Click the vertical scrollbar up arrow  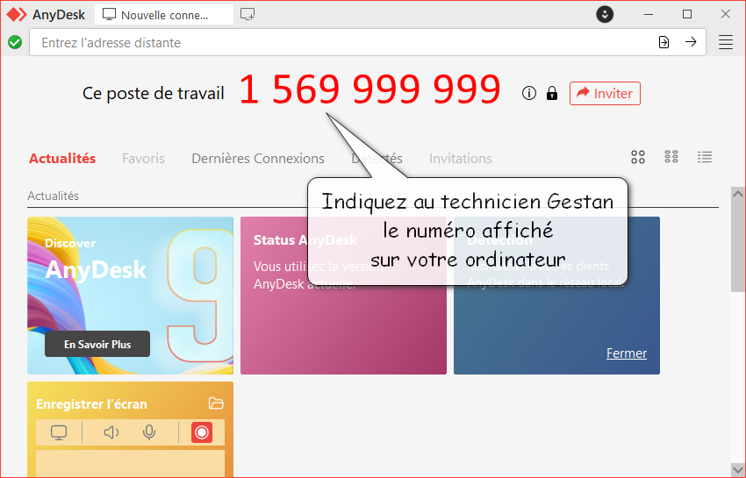tap(738, 194)
